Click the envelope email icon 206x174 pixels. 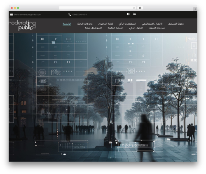point(12,14)
